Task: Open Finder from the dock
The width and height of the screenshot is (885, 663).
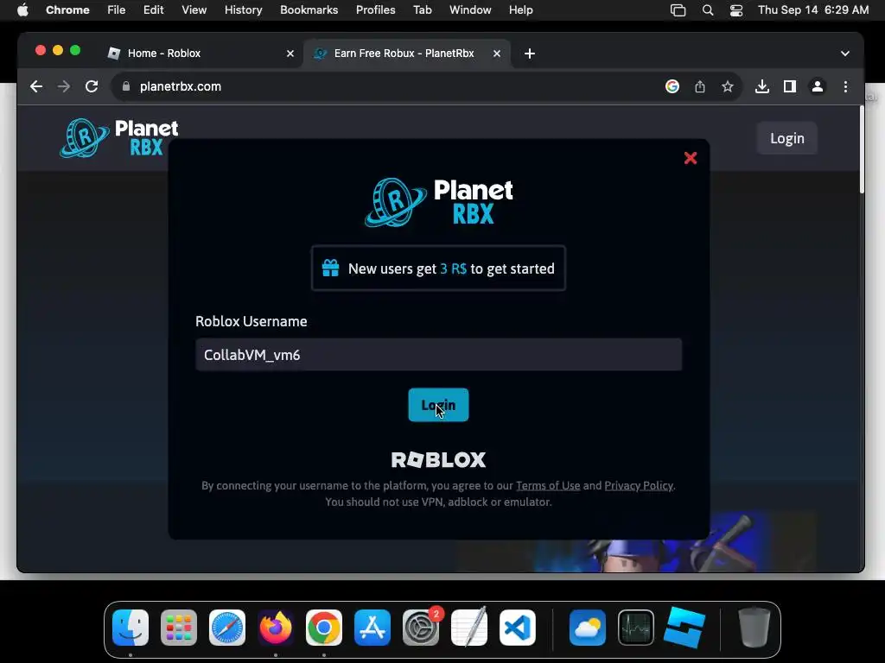Action: tap(131, 628)
